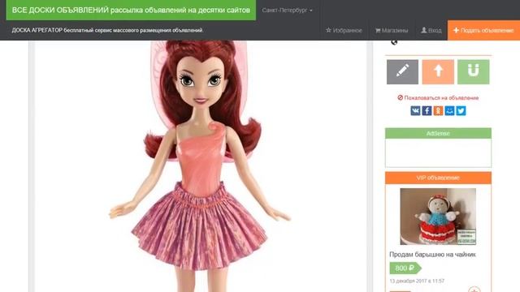Open Продам барышню на чайник listing
The image size is (520, 292).
[432, 255]
